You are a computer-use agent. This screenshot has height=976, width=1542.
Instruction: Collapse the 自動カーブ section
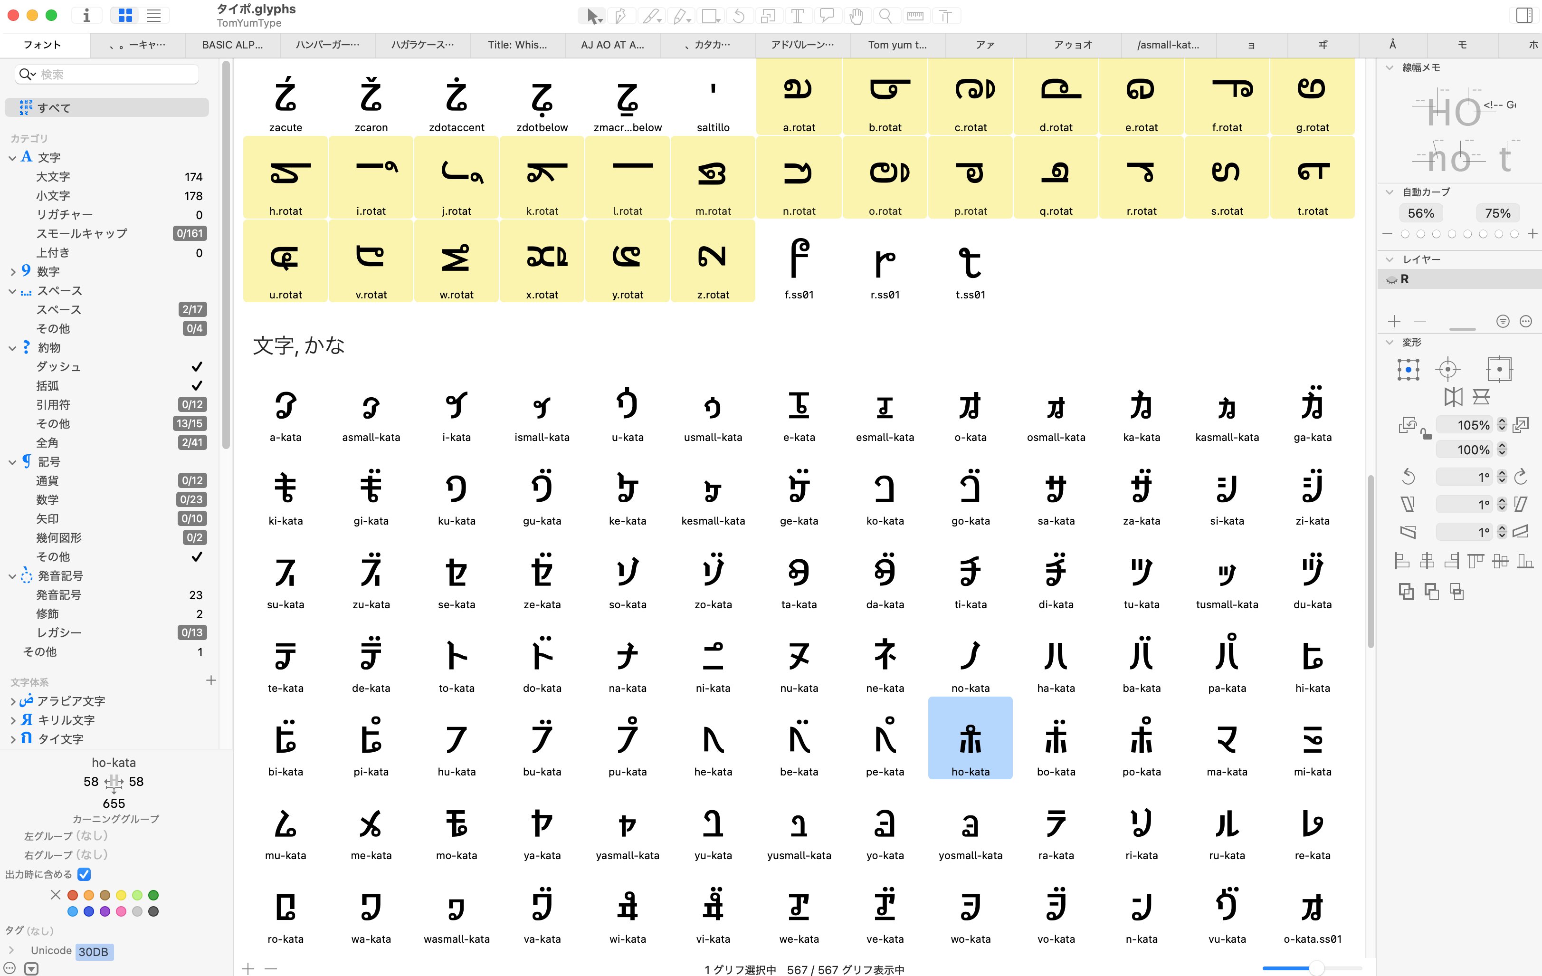click(1389, 192)
